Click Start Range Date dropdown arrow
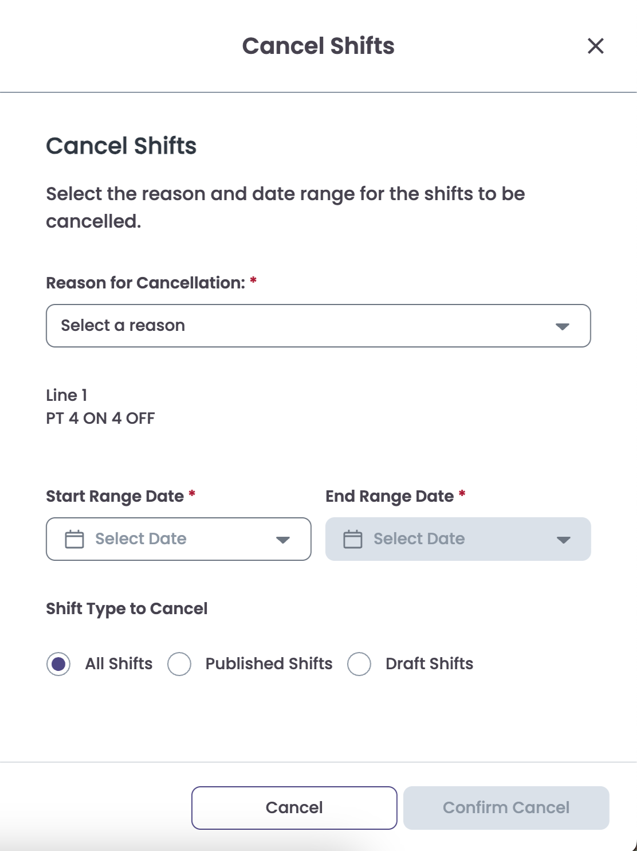This screenshot has height=851, width=637. pos(282,540)
